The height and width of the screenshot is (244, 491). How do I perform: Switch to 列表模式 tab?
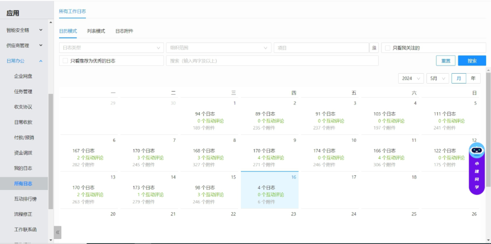(x=96, y=31)
